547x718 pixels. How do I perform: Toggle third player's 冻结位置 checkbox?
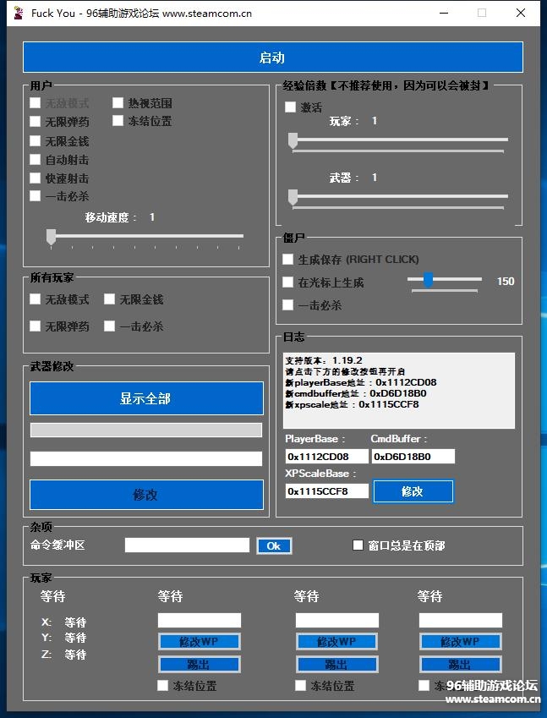click(300, 685)
